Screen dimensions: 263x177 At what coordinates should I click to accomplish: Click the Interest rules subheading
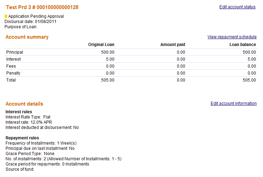coord(19,112)
